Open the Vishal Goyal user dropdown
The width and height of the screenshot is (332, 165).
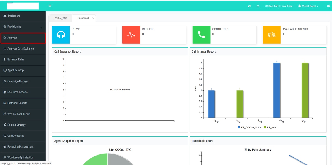coord(308,6)
